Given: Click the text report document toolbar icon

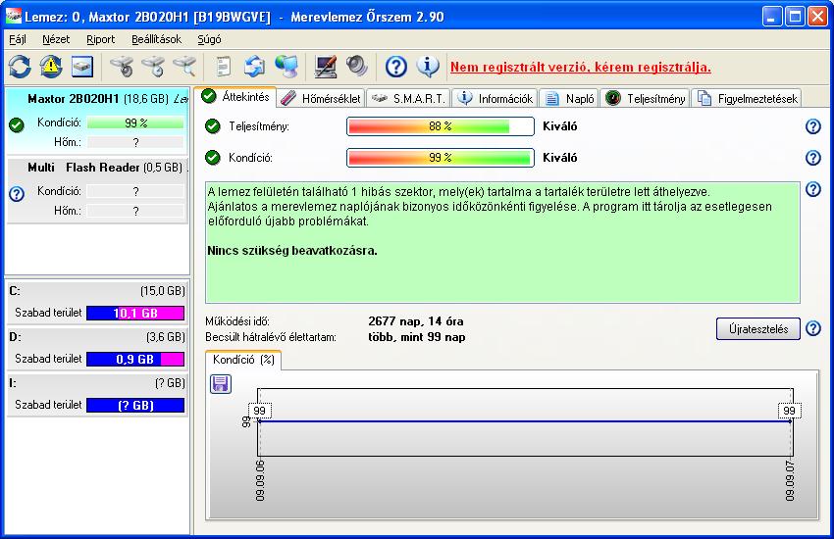Looking at the screenshot, I should coord(224,67).
